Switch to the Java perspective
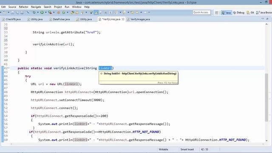This screenshot has width=272, height=153. (x=227, y=12)
